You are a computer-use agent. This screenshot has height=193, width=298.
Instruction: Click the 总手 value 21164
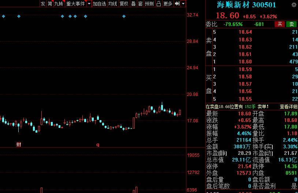[244, 140]
